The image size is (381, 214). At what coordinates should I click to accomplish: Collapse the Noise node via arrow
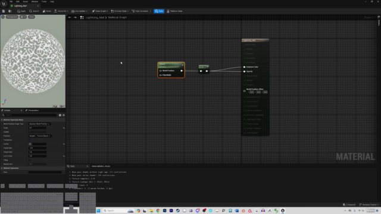click(x=183, y=65)
